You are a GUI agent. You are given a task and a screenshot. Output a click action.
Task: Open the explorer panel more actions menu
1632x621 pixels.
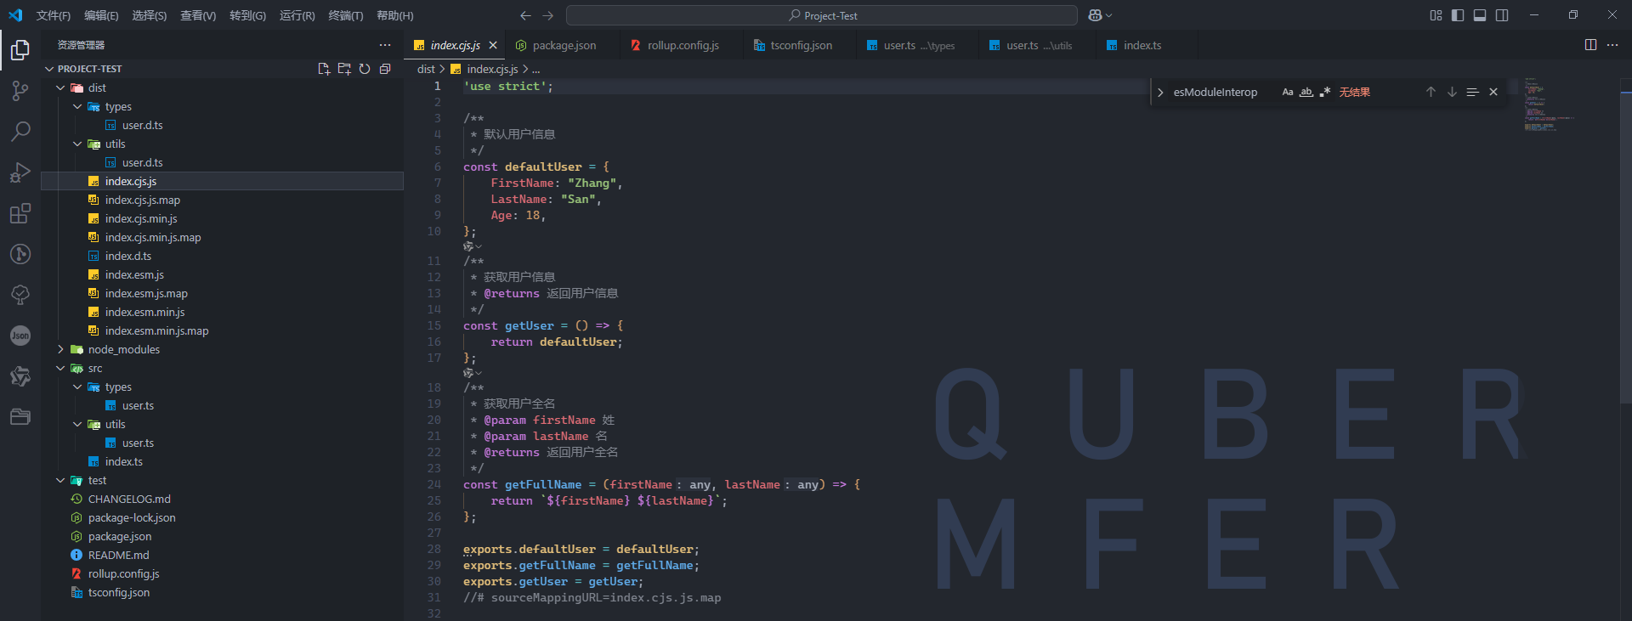click(x=385, y=45)
